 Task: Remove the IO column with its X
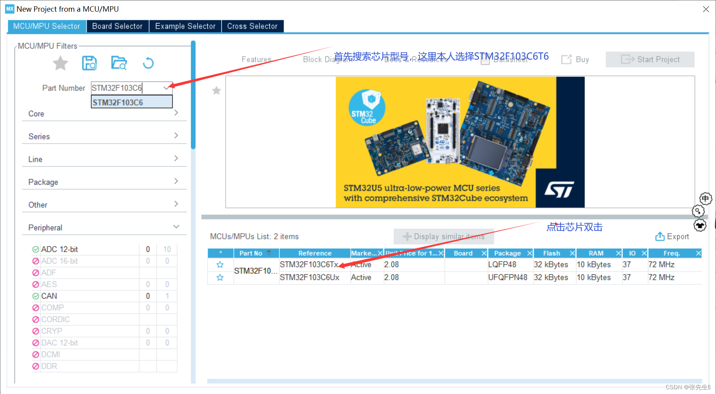click(x=644, y=253)
